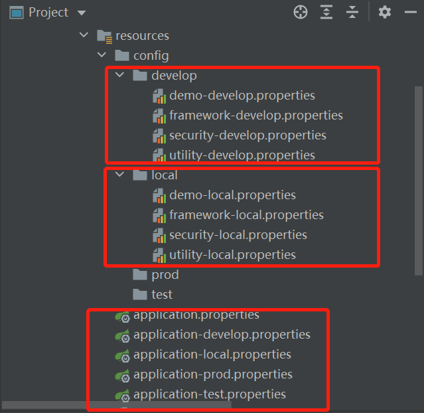Collapse the develop folder chevron
Viewport: 424px width, 413px height.
120,74
